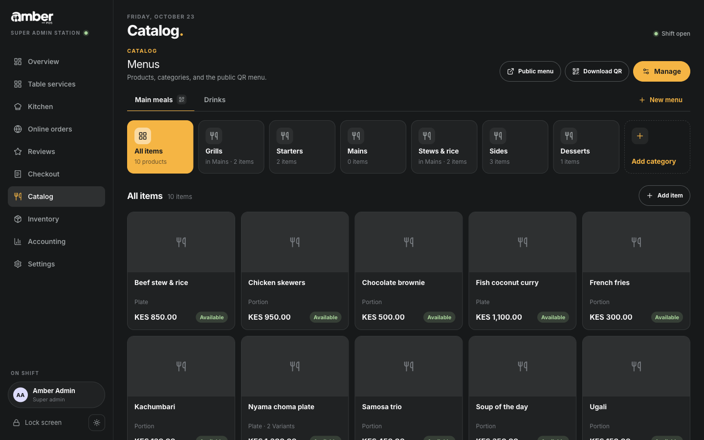Select the Kitchen chef hat icon
This screenshot has width=704, height=440.
pos(18,107)
